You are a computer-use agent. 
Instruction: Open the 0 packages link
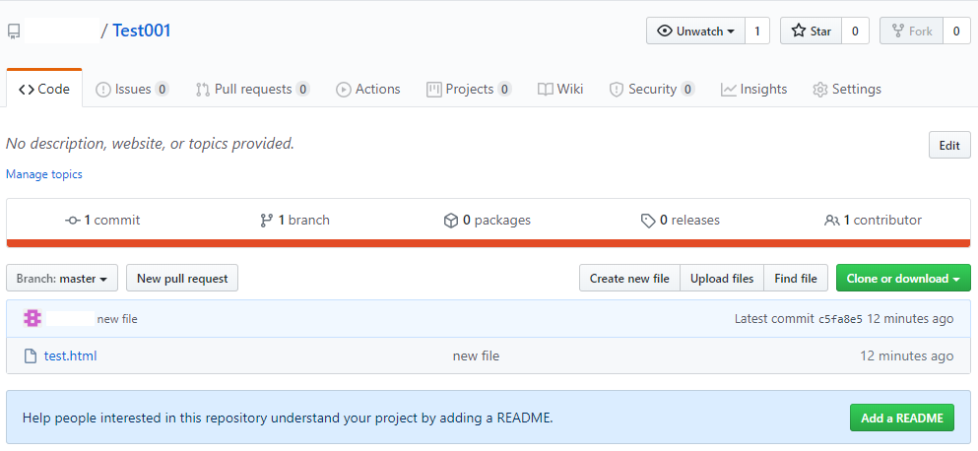point(488,221)
